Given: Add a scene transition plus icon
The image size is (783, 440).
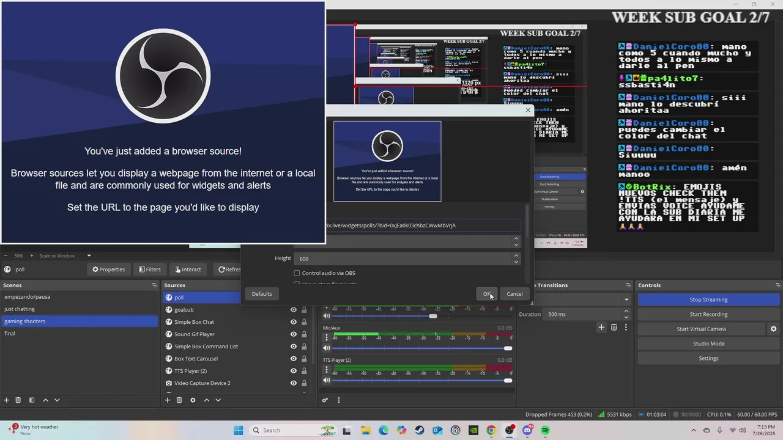Looking at the screenshot, I should [601, 328].
